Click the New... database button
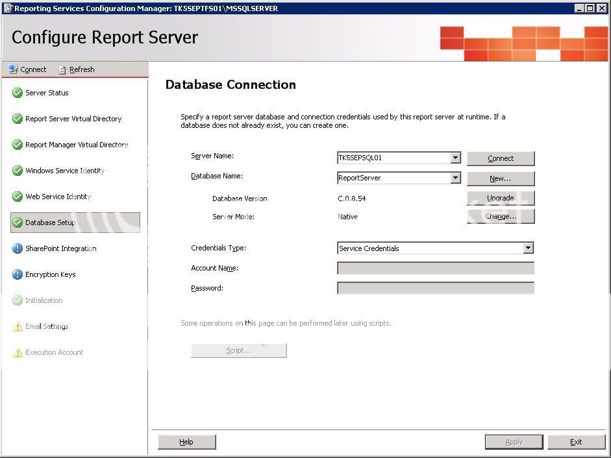 pyautogui.click(x=501, y=178)
